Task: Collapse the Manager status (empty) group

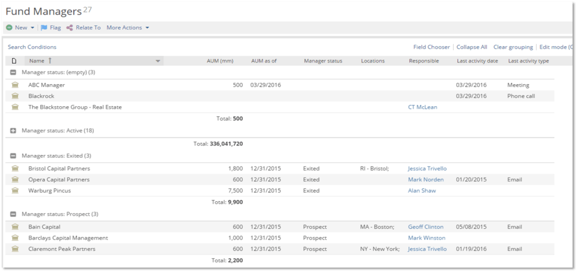Action: [13, 73]
